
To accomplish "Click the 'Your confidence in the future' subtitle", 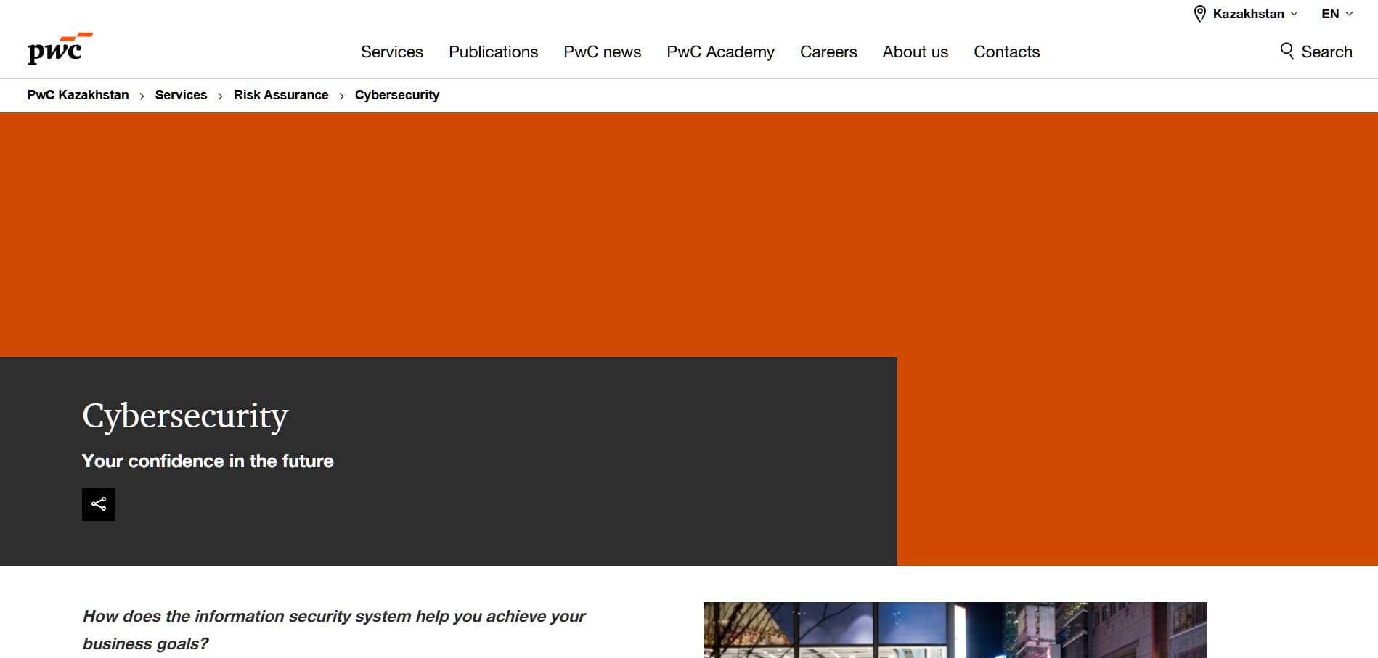I will (208, 461).
